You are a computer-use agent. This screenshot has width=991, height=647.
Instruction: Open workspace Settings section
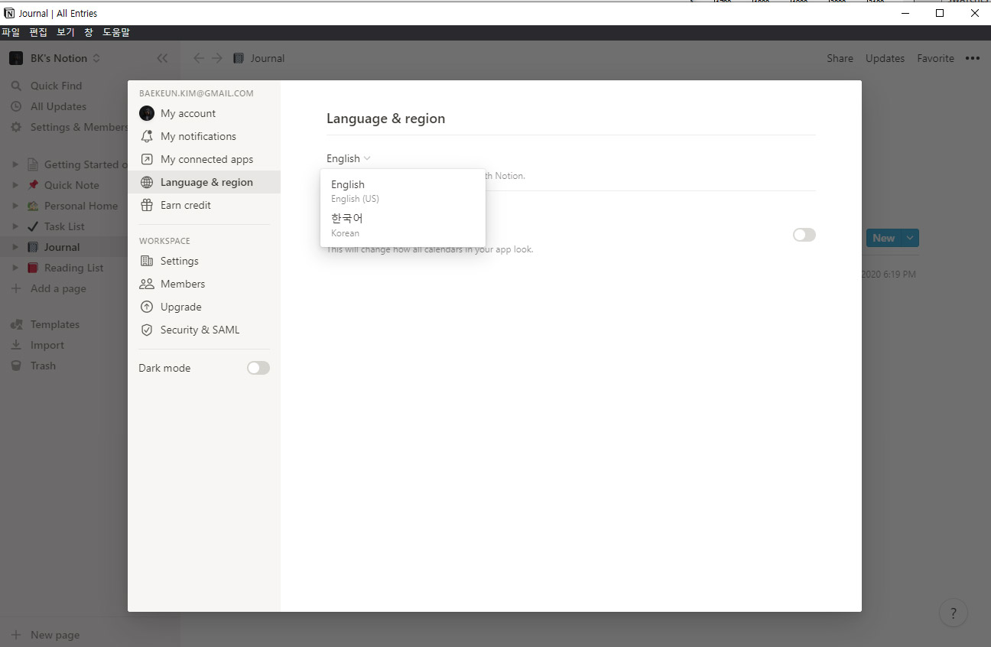204,261
